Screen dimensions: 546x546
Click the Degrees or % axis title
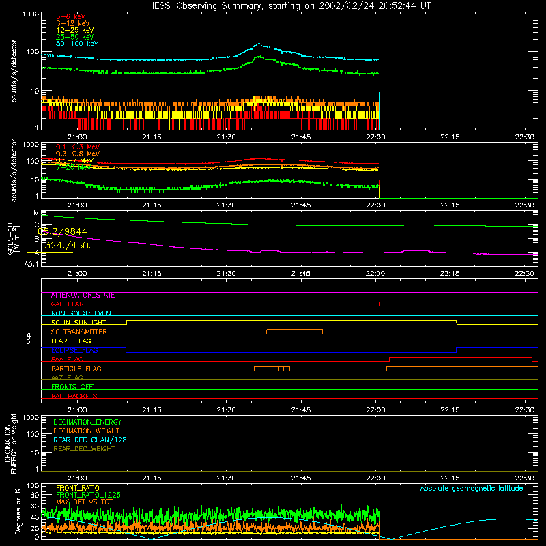point(18,511)
